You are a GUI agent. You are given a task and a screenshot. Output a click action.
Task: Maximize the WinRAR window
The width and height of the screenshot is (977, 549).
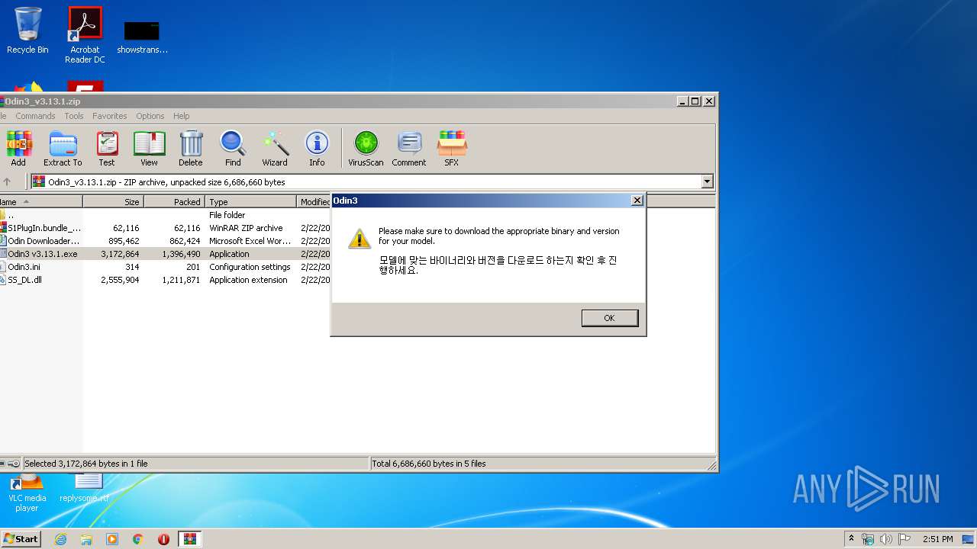695,101
